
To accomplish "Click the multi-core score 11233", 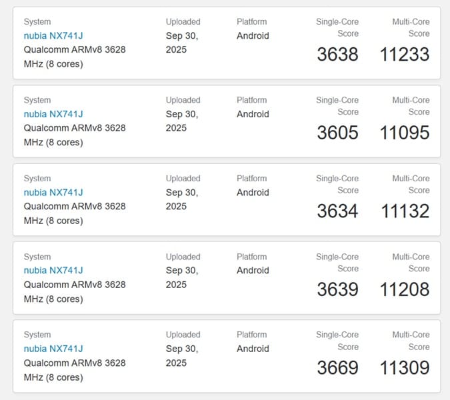I will (405, 54).
